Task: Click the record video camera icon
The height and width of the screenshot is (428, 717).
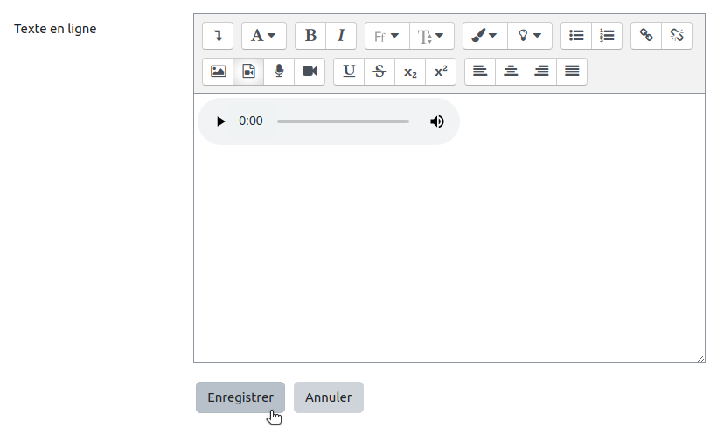Action: (x=310, y=72)
